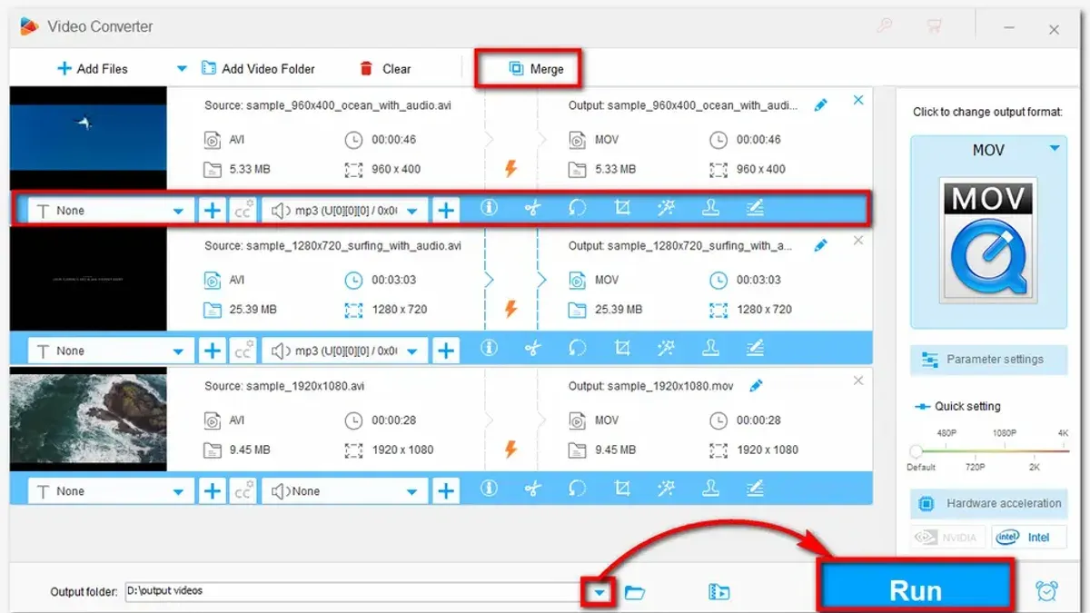Viewport: 1090px width, 613px height.
Task: Apply effects wand on the surfing video
Action: (x=666, y=349)
